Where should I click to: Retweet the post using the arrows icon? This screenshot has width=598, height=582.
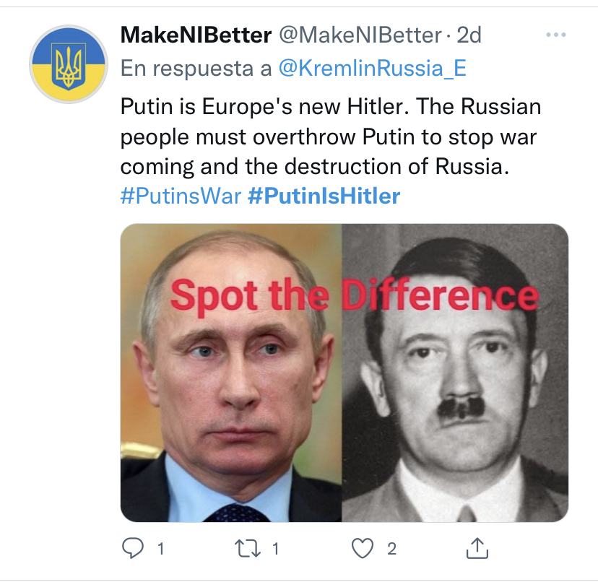coord(250,549)
